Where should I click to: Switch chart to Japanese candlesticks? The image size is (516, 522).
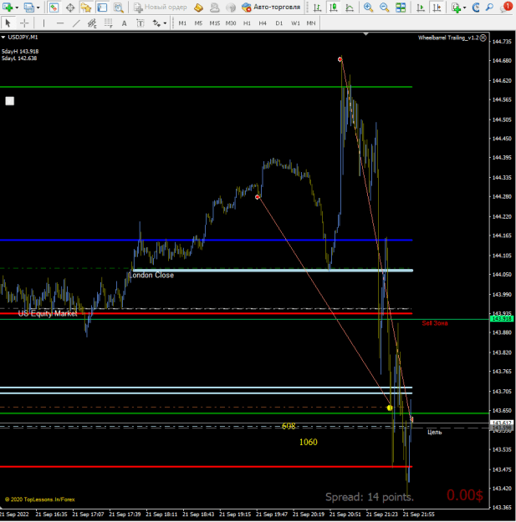(x=334, y=8)
